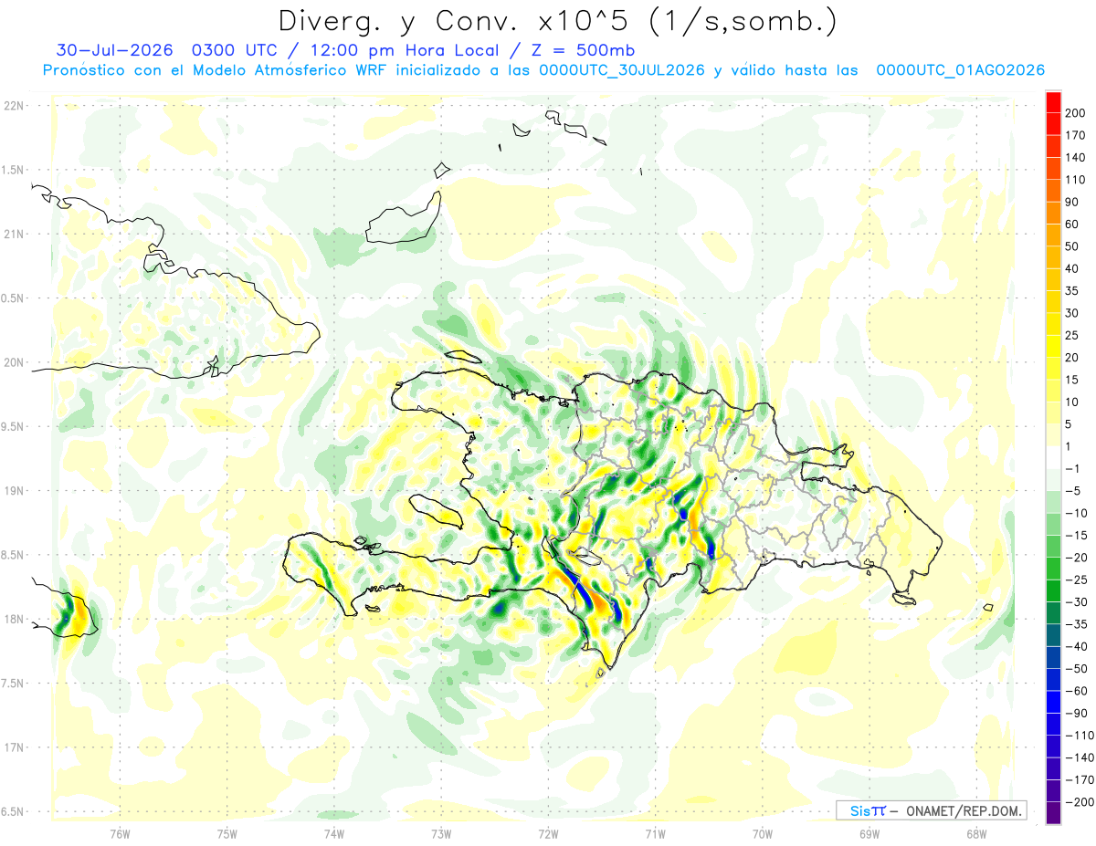Click the '20N' latitude label
The height and width of the screenshot is (846, 1096).
(14, 362)
